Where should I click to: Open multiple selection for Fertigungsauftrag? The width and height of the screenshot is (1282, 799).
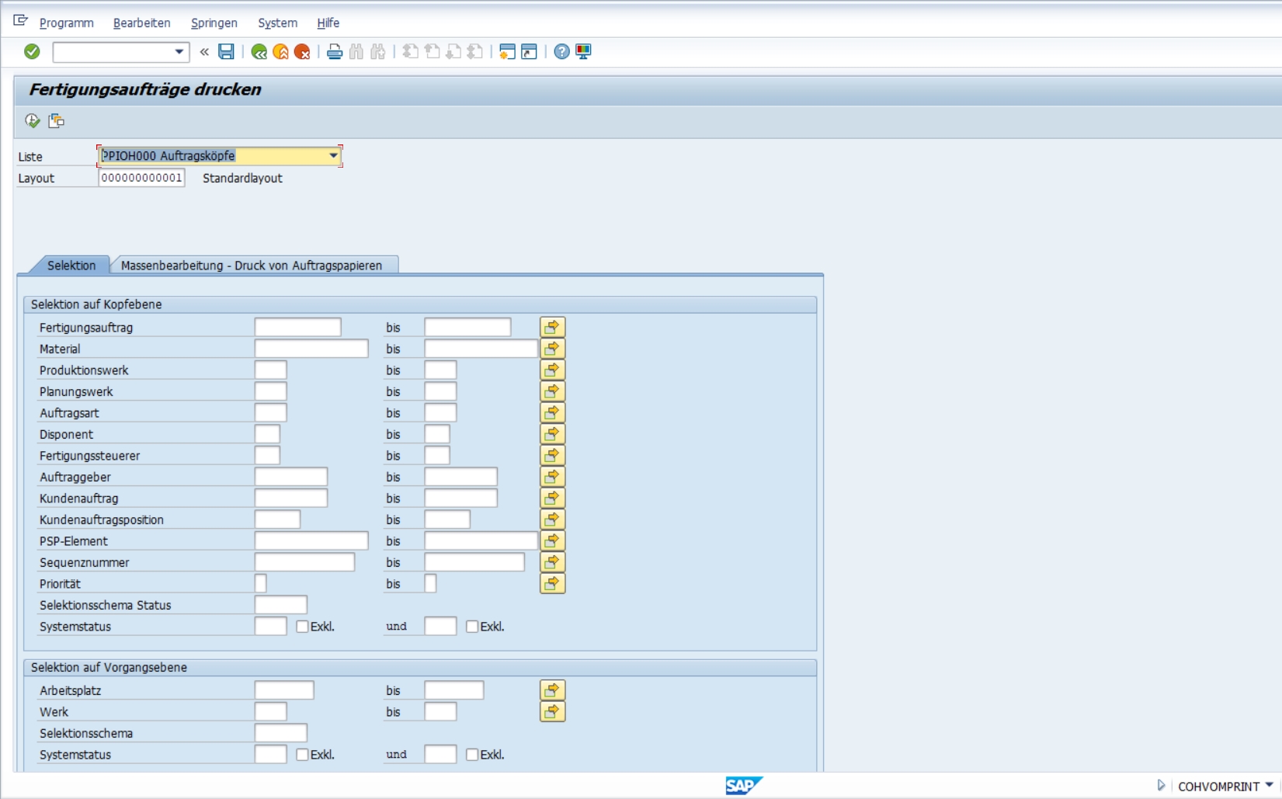[552, 327]
